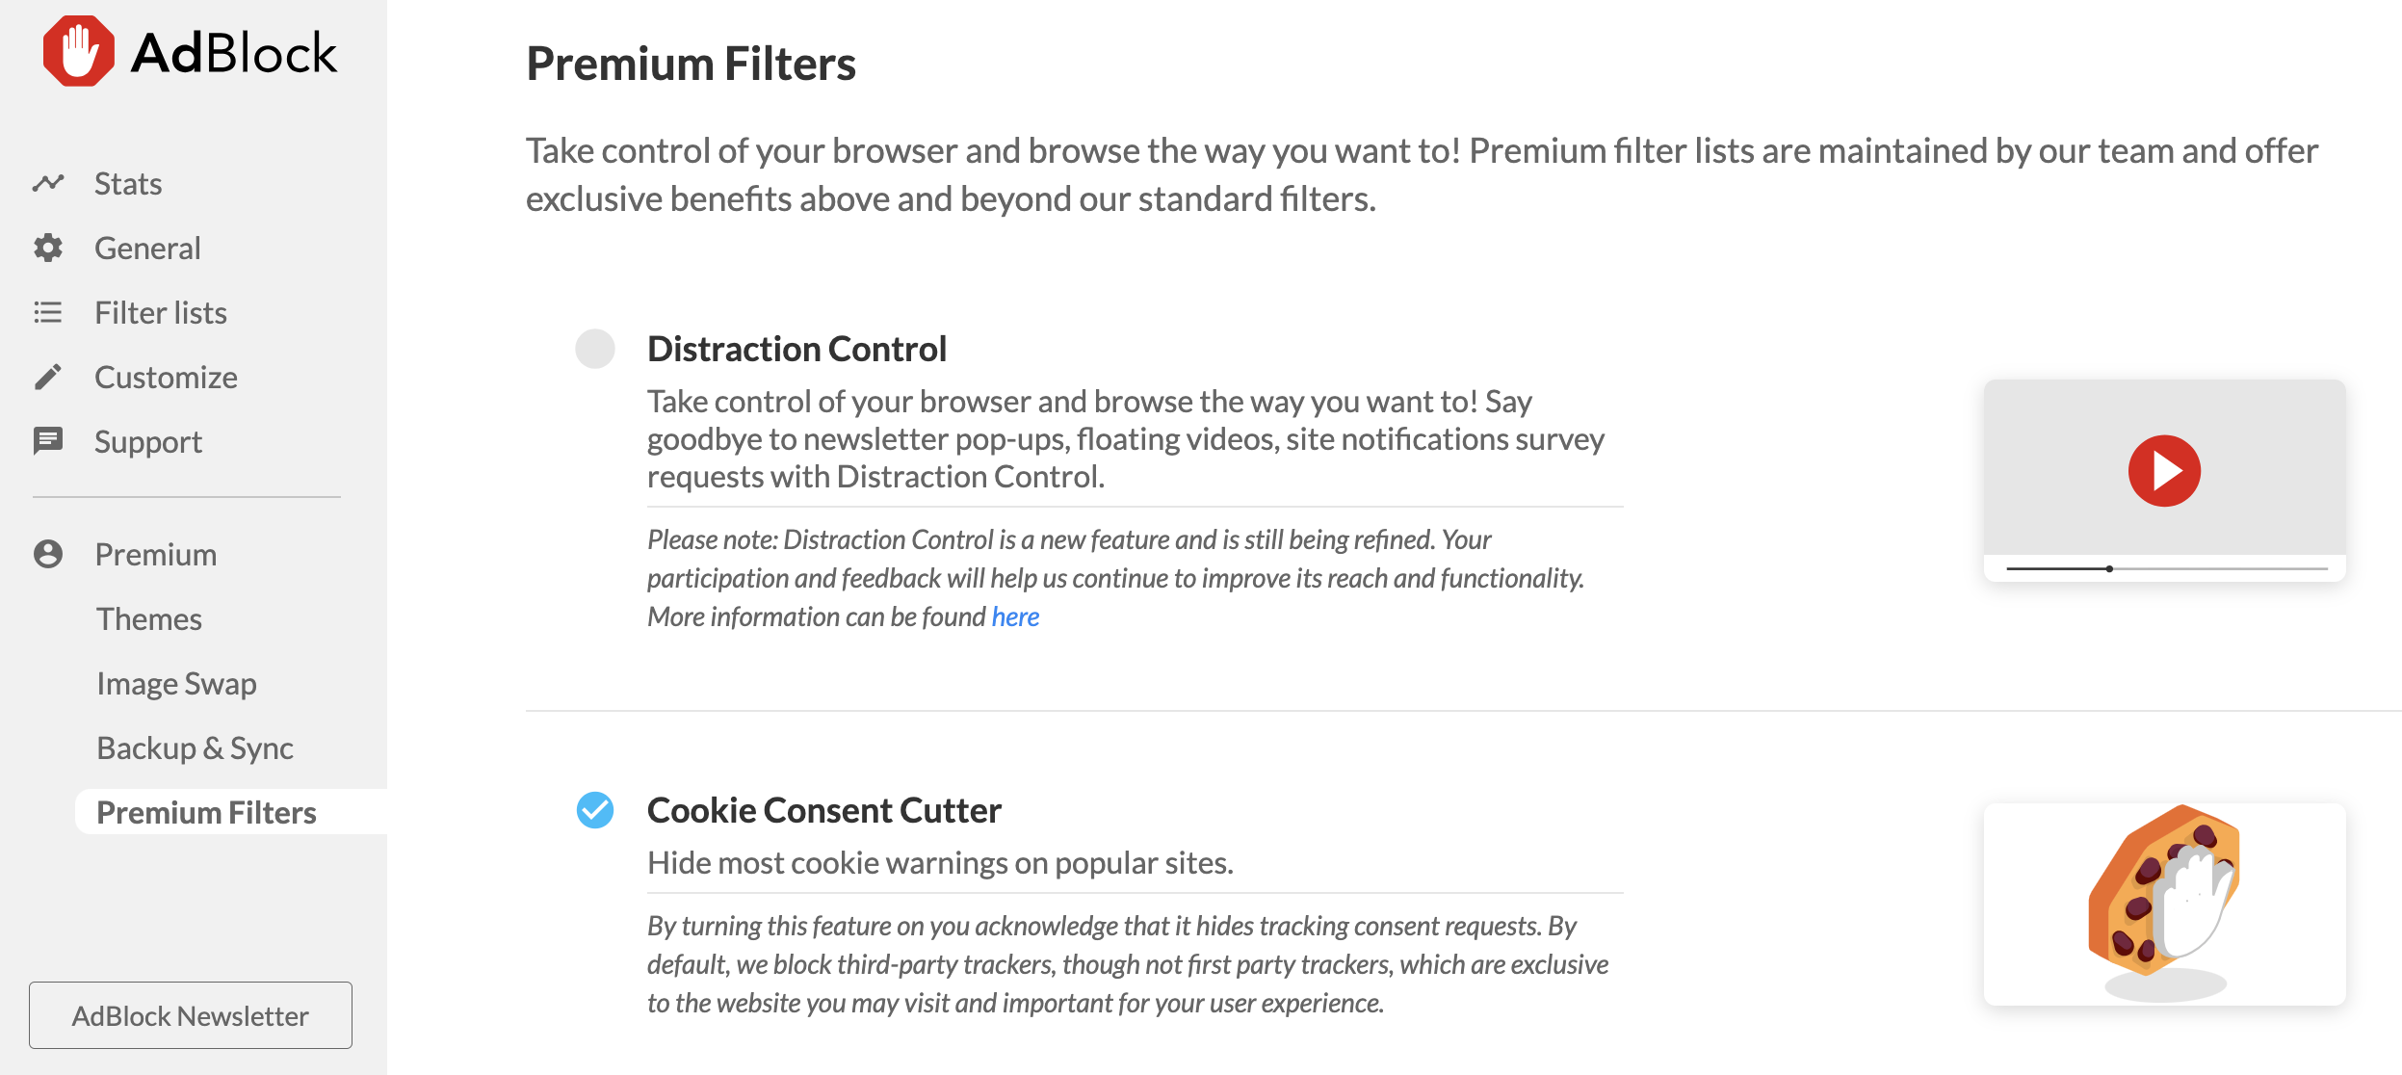Open the Themes section
Image resolution: width=2402 pixels, height=1075 pixels.
tap(148, 618)
